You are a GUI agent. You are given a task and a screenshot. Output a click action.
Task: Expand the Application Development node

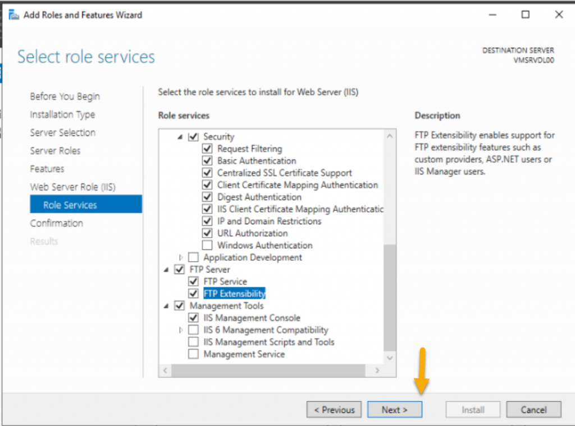180,257
